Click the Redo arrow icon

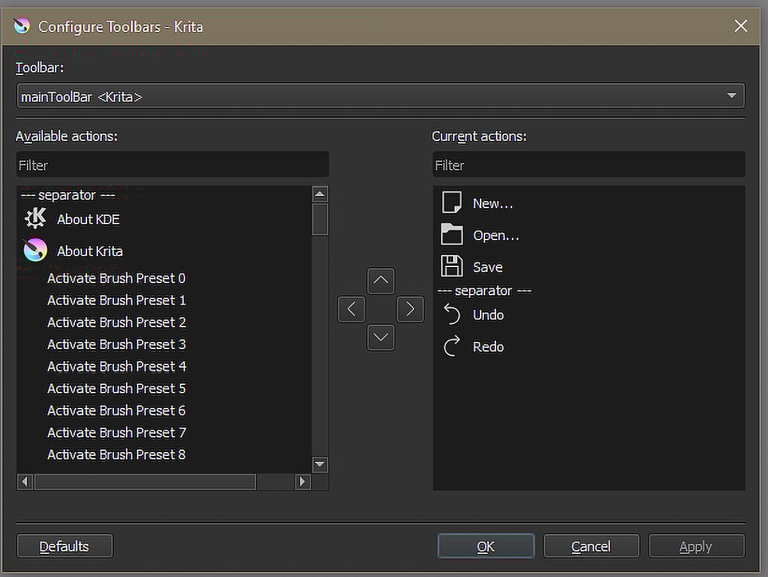click(452, 346)
